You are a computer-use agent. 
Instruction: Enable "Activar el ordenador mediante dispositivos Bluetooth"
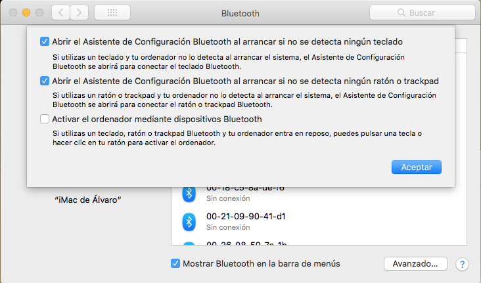(45, 120)
